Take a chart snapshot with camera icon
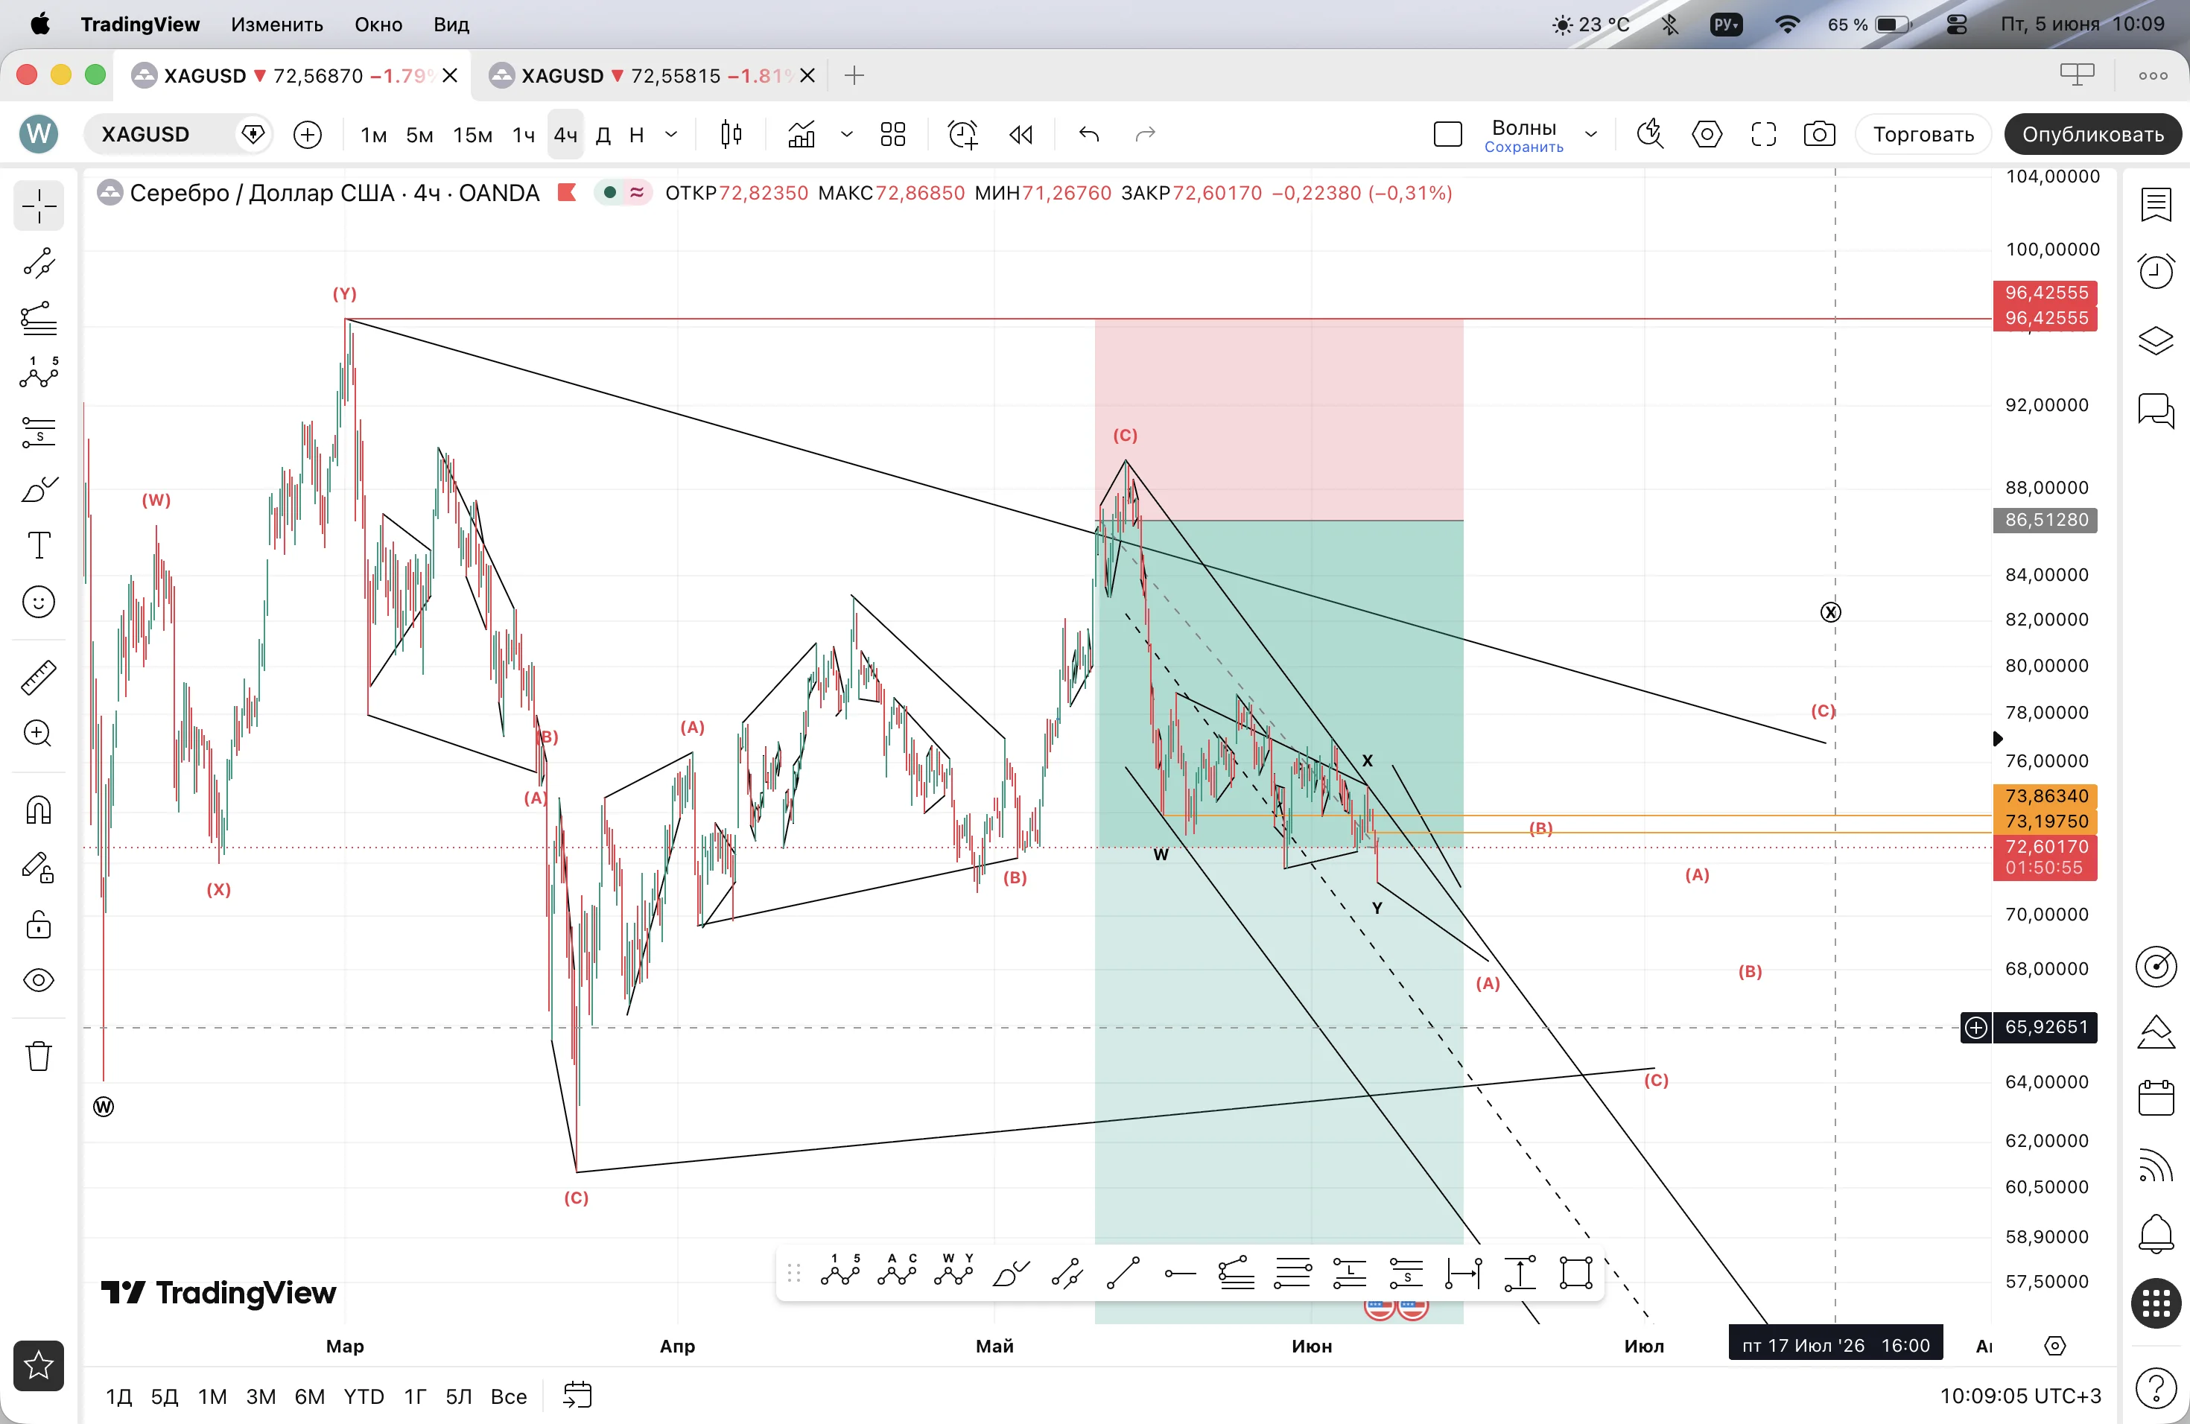The image size is (2190, 1424). point(1818,134)
